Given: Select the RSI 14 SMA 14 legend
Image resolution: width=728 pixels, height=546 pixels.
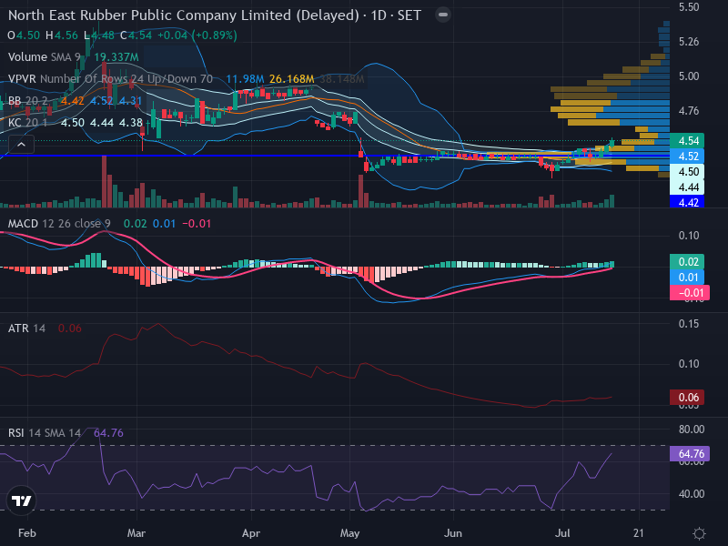Looking at the screenshot, I should [45, 433].
